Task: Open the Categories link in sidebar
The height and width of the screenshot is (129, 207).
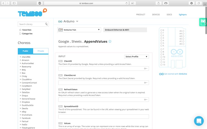Action: tap(27, 33)
